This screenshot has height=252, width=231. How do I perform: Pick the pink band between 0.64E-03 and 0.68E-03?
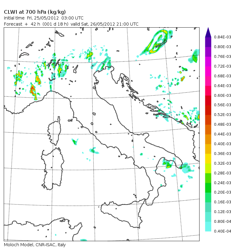(208, 81)
